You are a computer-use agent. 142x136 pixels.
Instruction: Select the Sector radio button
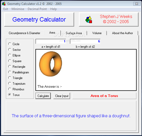pos(10,50)
